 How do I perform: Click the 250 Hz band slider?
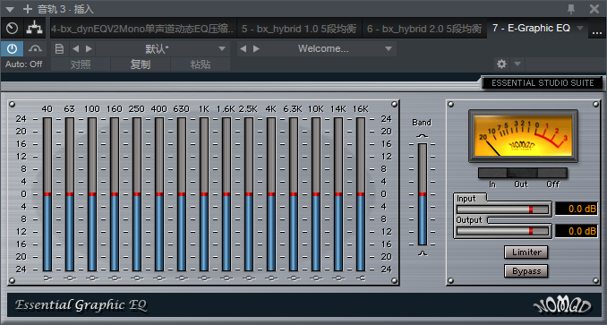coord(137,194)
